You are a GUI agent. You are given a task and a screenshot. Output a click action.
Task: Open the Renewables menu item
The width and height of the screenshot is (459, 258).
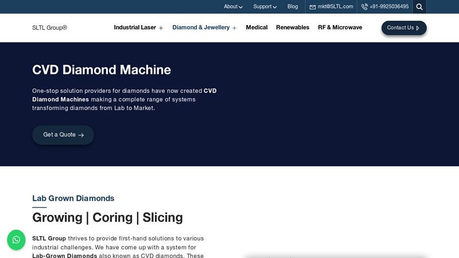click(x=293, y=28)
